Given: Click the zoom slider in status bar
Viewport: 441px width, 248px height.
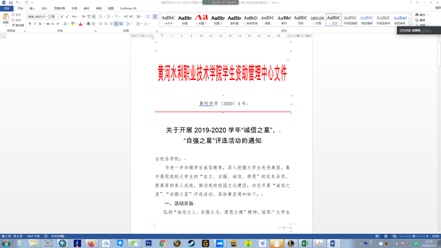Looking at the screenshot, I should 414,236.
